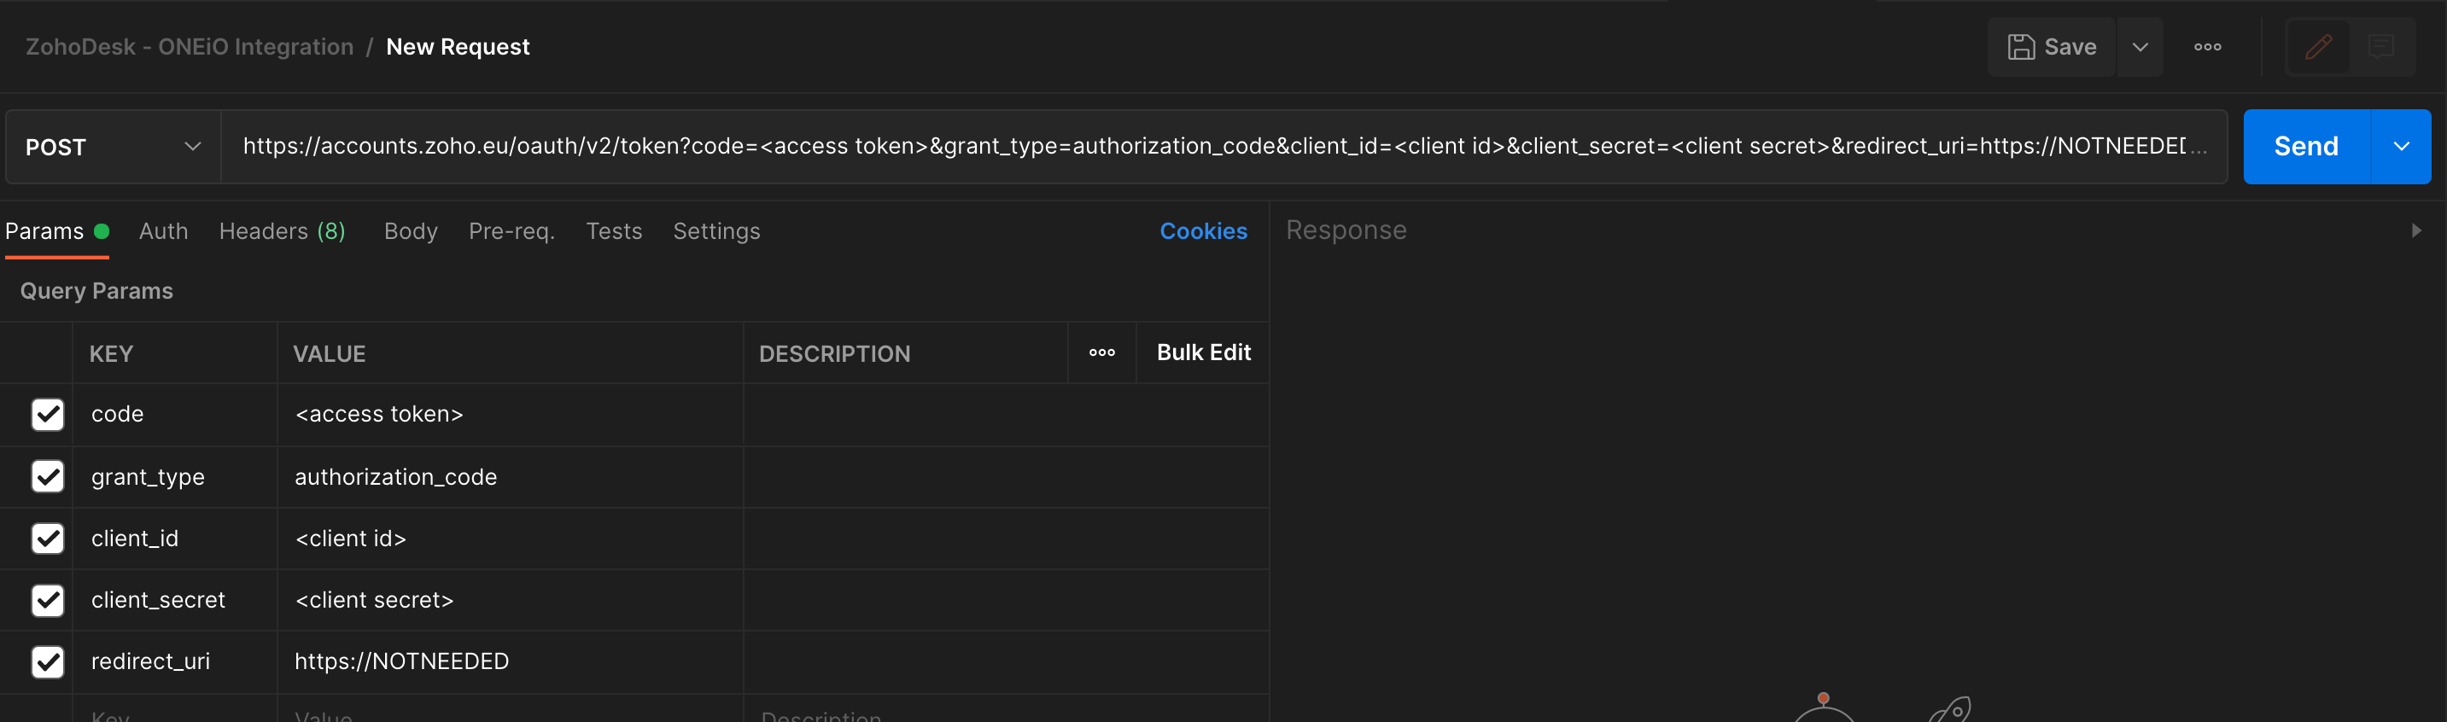Click the Response label

click(1346, 230)
